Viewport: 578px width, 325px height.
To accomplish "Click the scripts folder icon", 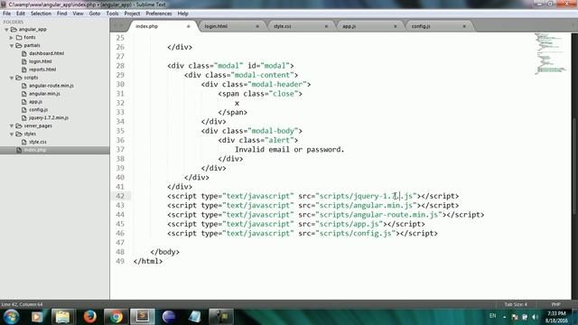I will 19,78.
